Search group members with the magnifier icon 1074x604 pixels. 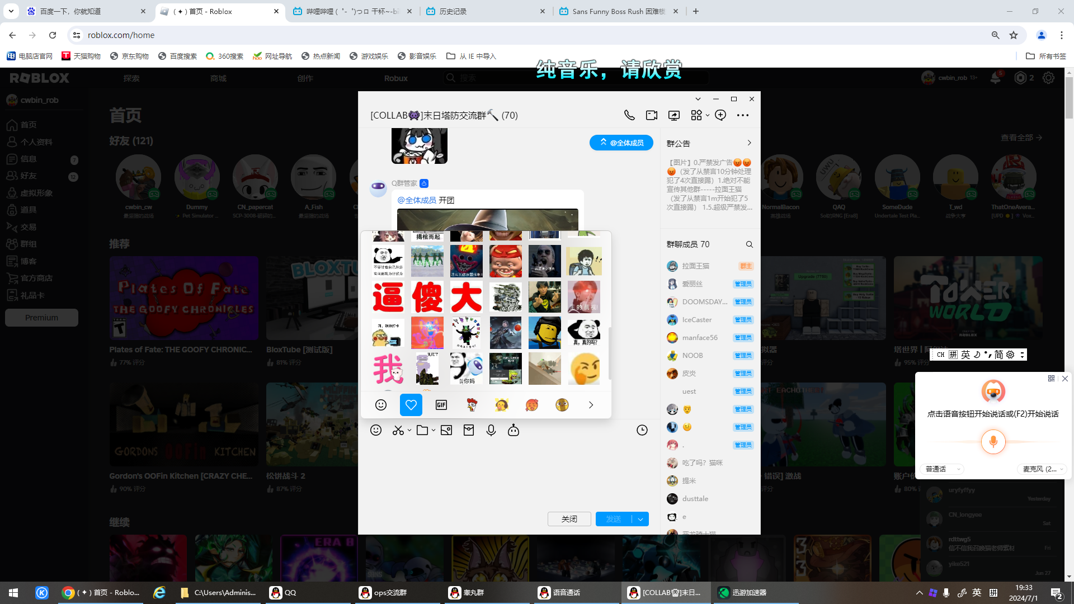tap(750, 244)
